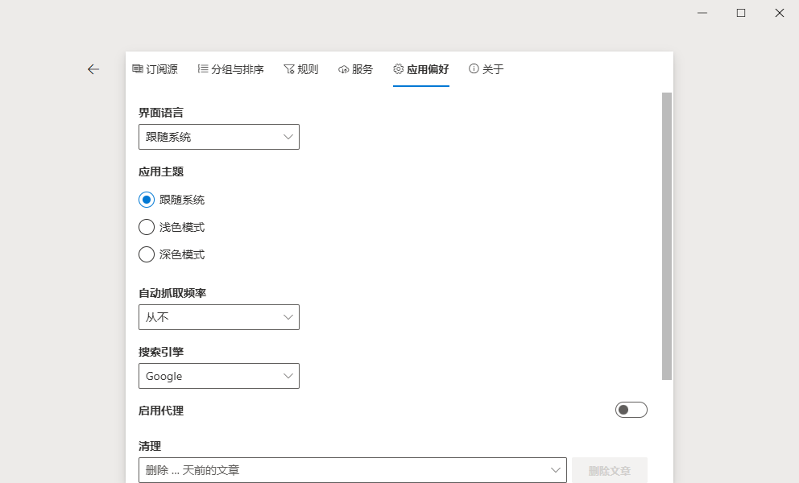This screenshot has height=483, width=799.
Task: Choose 深色模式 as the app theme
Action: (147, 254)
